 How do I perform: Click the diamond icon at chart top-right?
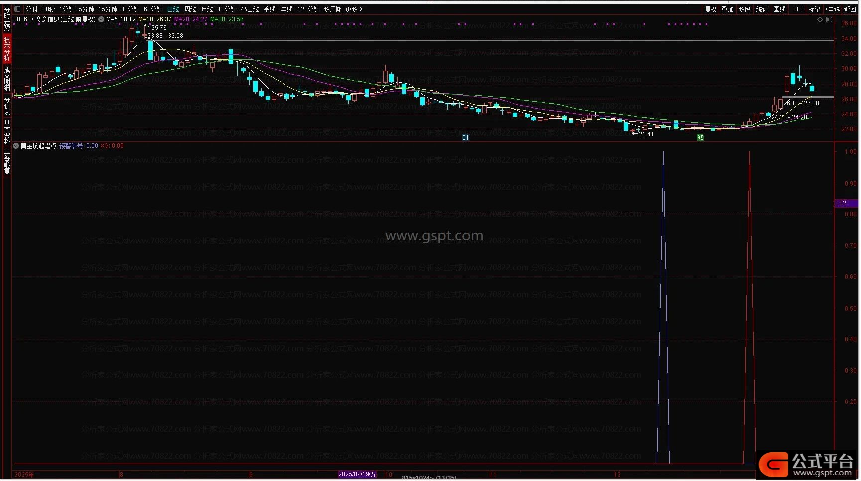820,20
